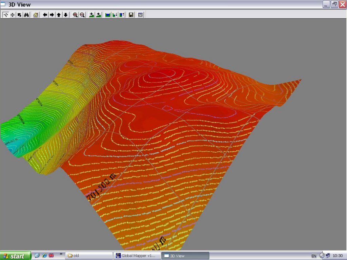Raise the water level
The width and height of the screenshot is (347, 260).
coord(122,15)
